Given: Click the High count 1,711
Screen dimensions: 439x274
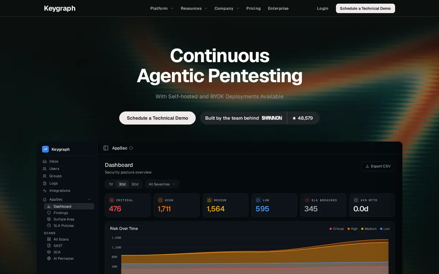Looking at the screenshot, I should click(164, 209).
